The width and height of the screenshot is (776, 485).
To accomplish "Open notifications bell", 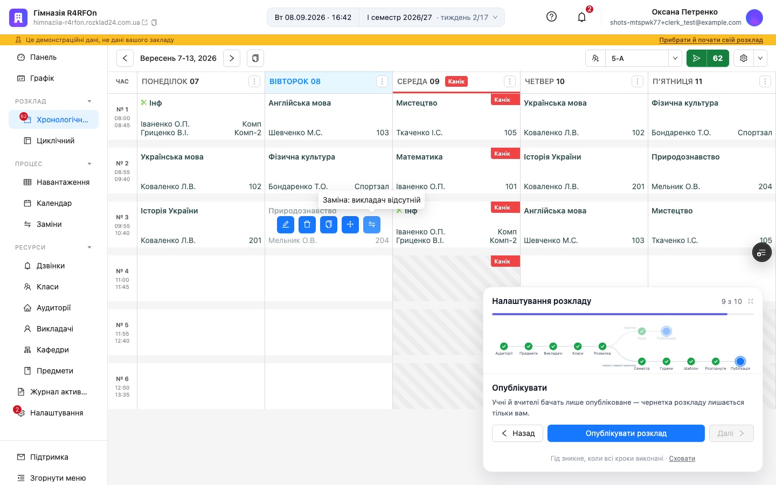I will [581, 17].
